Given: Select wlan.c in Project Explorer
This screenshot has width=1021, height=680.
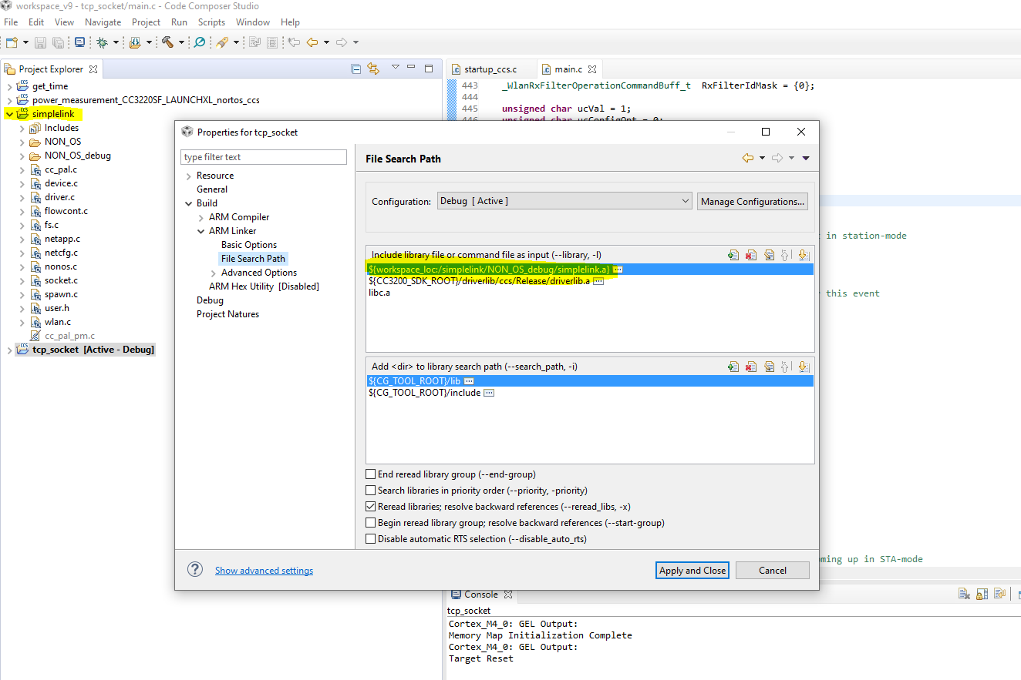Looking at the screenshot, I should click(58, 322).
